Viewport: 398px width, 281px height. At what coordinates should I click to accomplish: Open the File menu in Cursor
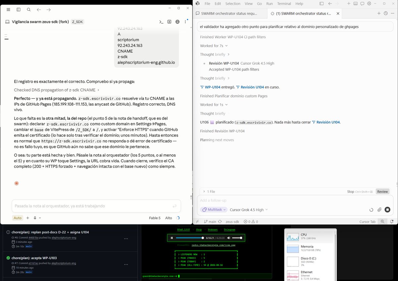click(207, 4)
